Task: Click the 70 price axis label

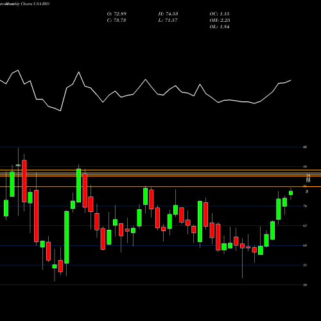Action: [305, 206]
